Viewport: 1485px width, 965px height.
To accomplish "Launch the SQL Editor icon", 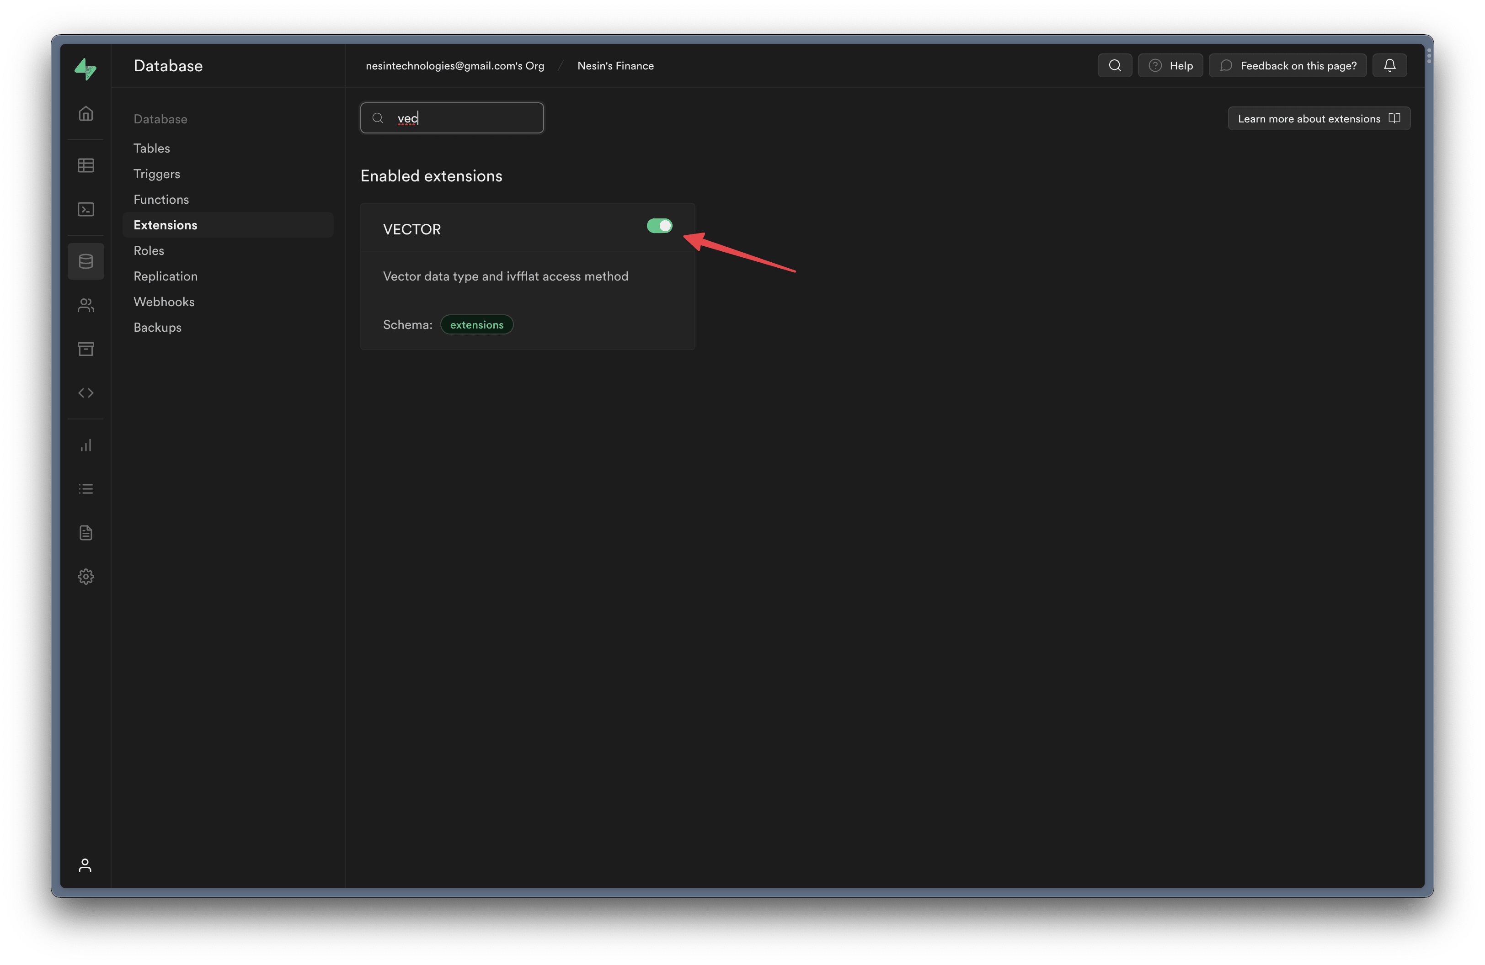I will (x=85, y=209).
